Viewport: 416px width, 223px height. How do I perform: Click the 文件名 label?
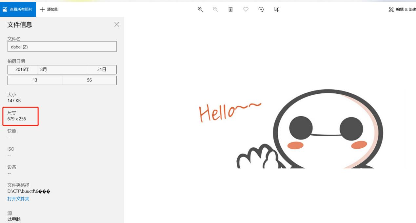[14, 39]
